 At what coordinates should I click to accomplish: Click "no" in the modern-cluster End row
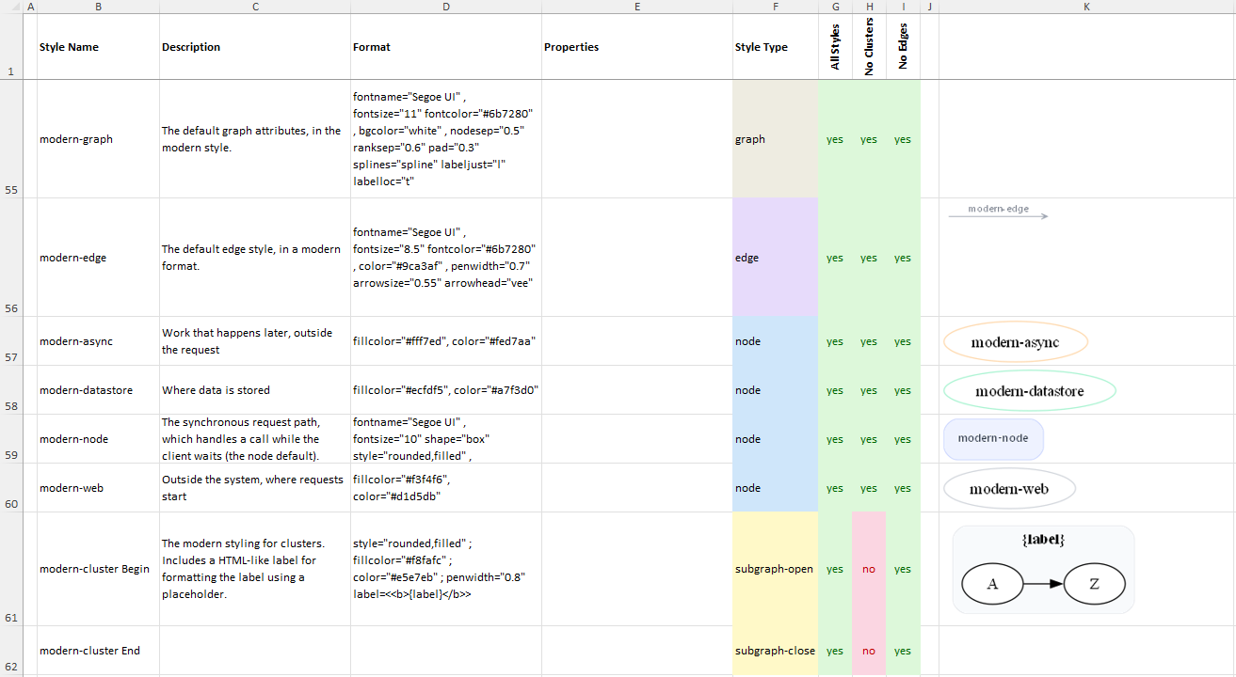tap(869, 651)
